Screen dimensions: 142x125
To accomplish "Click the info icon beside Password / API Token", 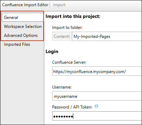I will click(96, 106).
